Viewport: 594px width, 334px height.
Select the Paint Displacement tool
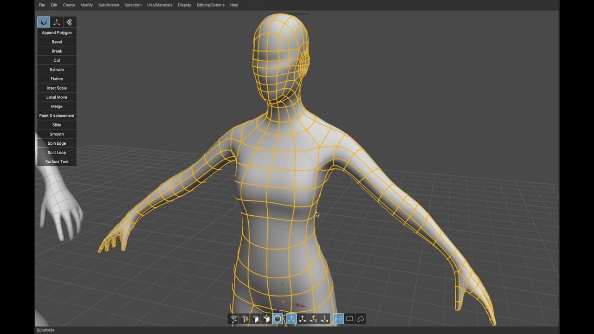click(57, 116)
